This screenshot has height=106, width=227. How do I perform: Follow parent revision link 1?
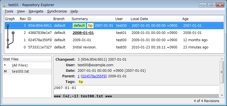[x=78, y=76]
